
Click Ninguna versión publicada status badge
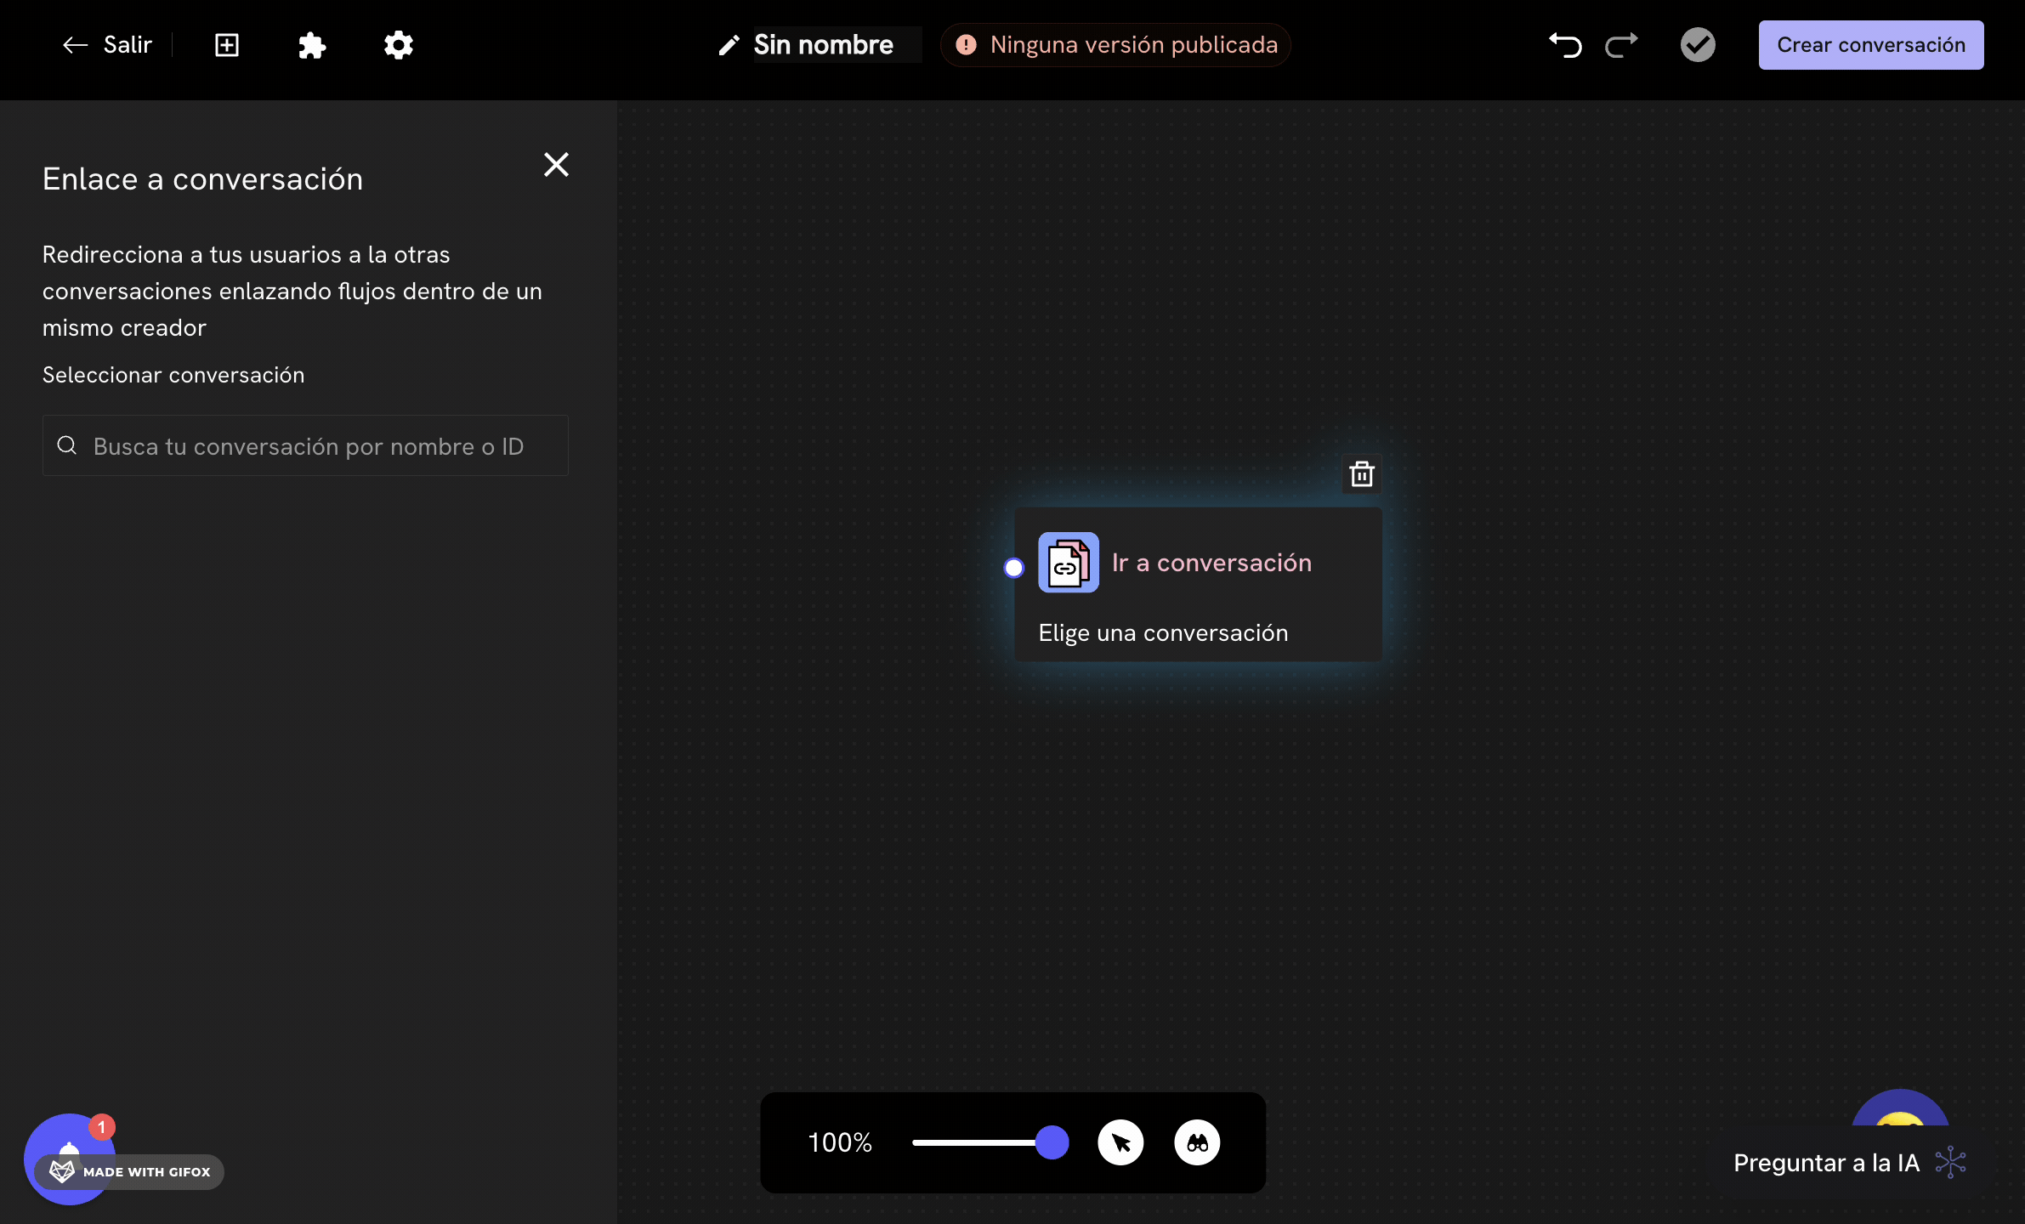click(1115, 45)
